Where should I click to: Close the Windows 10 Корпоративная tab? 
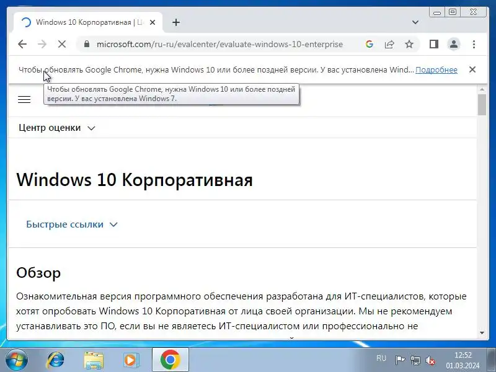point(153,22)
